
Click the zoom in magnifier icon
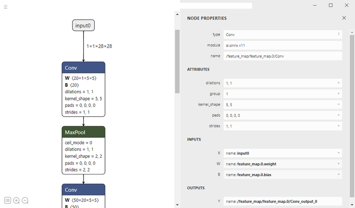click(16, 200)
